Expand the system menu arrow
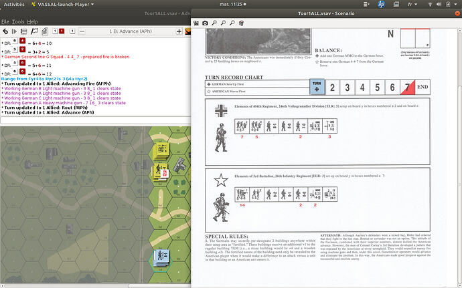Image resolution: width=462 pixels, height=288 pixels. click(457, 4)
